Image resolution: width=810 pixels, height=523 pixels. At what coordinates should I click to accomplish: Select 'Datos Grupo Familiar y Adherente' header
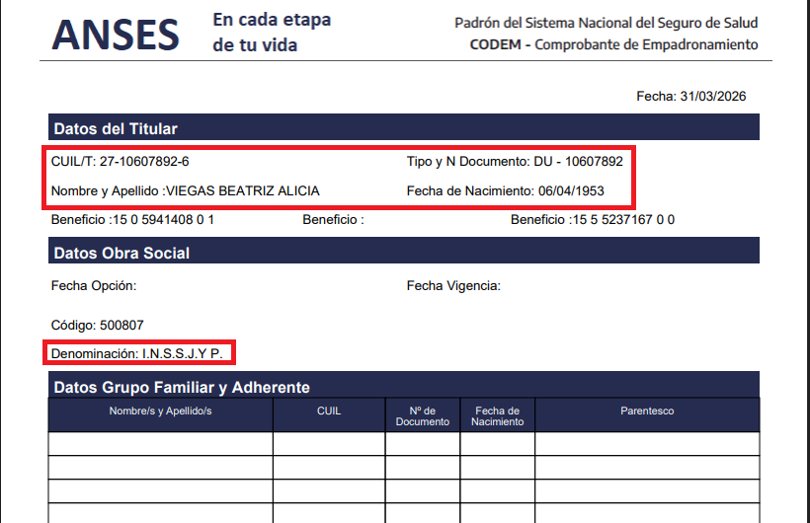pos(182,387)
